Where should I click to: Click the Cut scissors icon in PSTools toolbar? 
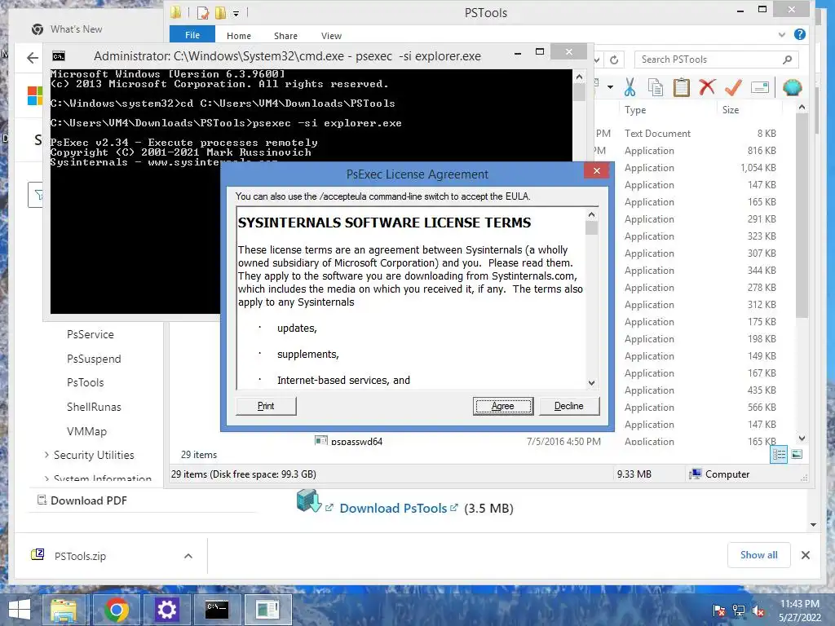(630, 87)
